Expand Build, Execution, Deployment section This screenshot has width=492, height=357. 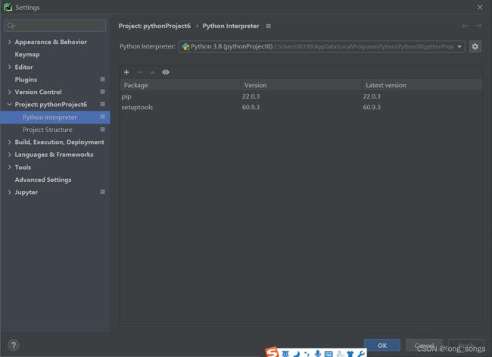9,142
